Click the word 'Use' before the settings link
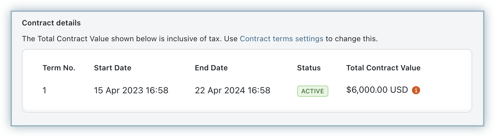The image size is (495, 137). (x=231, y=39)
